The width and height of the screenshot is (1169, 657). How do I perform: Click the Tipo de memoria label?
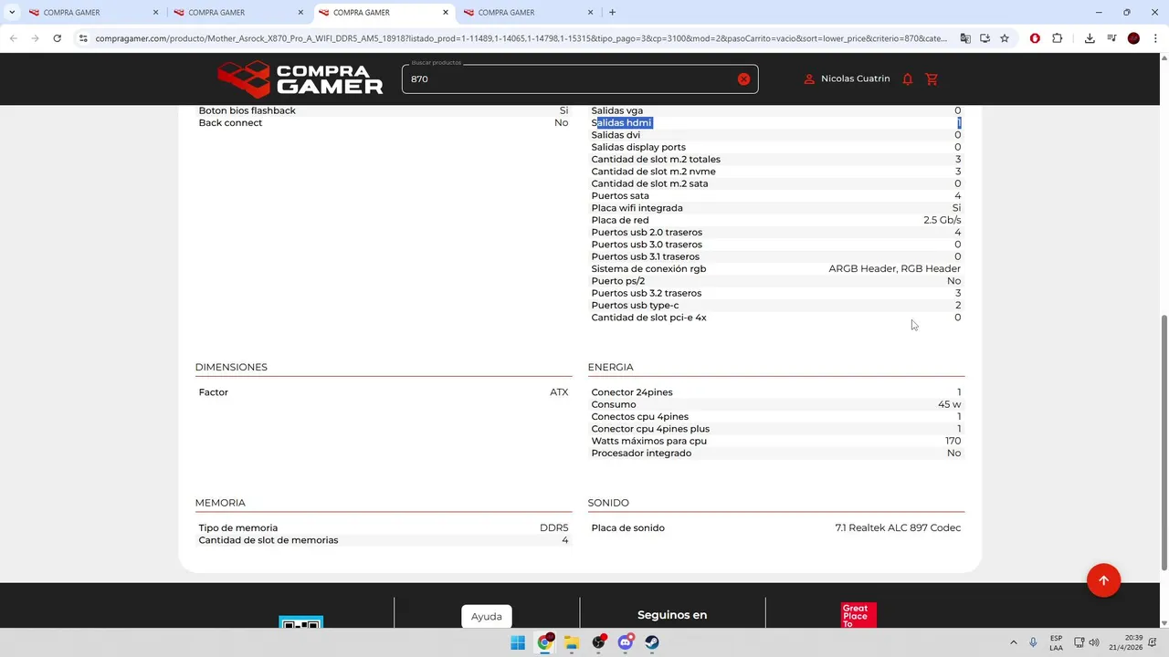coord(238,527)
